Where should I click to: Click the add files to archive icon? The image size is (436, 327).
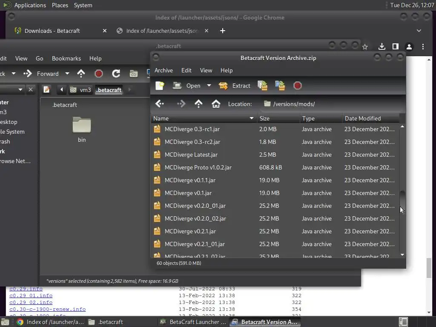coord(262,86)
